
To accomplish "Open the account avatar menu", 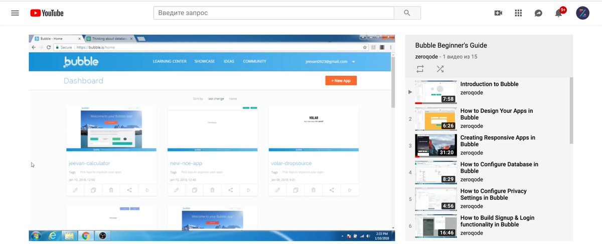I will click(x=582, y=13).
